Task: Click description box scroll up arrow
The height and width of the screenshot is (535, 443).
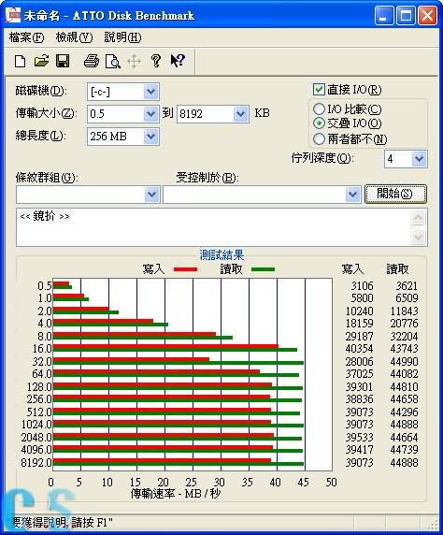Action: pyautogui.click(x=419, y=217)
